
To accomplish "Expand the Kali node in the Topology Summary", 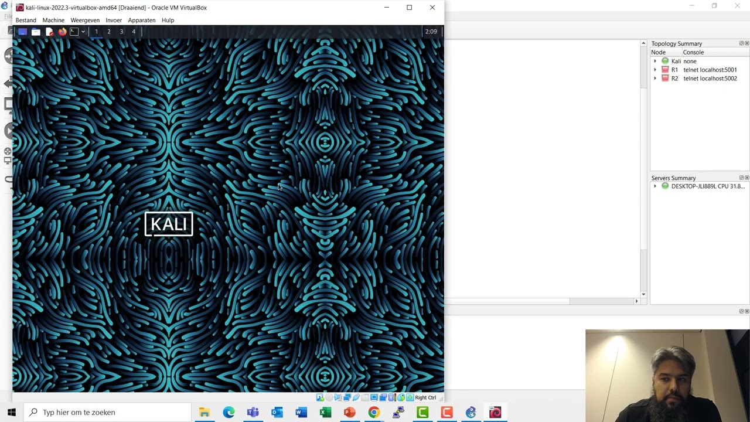I will pyautogui.click(x=655, y=61).
